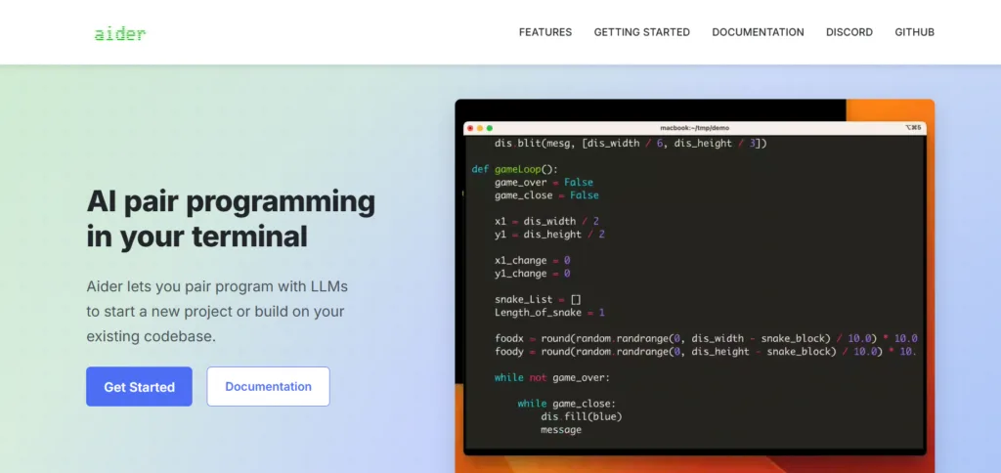The image size is (1001, 473).
Task: Click the keyboard shortcut indicator in terminal titlebar
Action: [913, 128]
